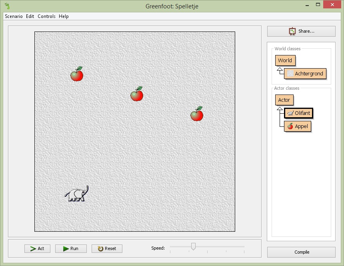Screen dimensions: 344x266
Task: Click the middle apple in the world
Action: point(137,94)
